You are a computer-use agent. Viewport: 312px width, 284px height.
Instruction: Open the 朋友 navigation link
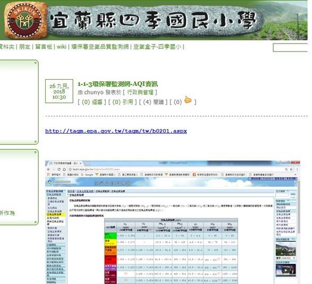click(24, 47)
